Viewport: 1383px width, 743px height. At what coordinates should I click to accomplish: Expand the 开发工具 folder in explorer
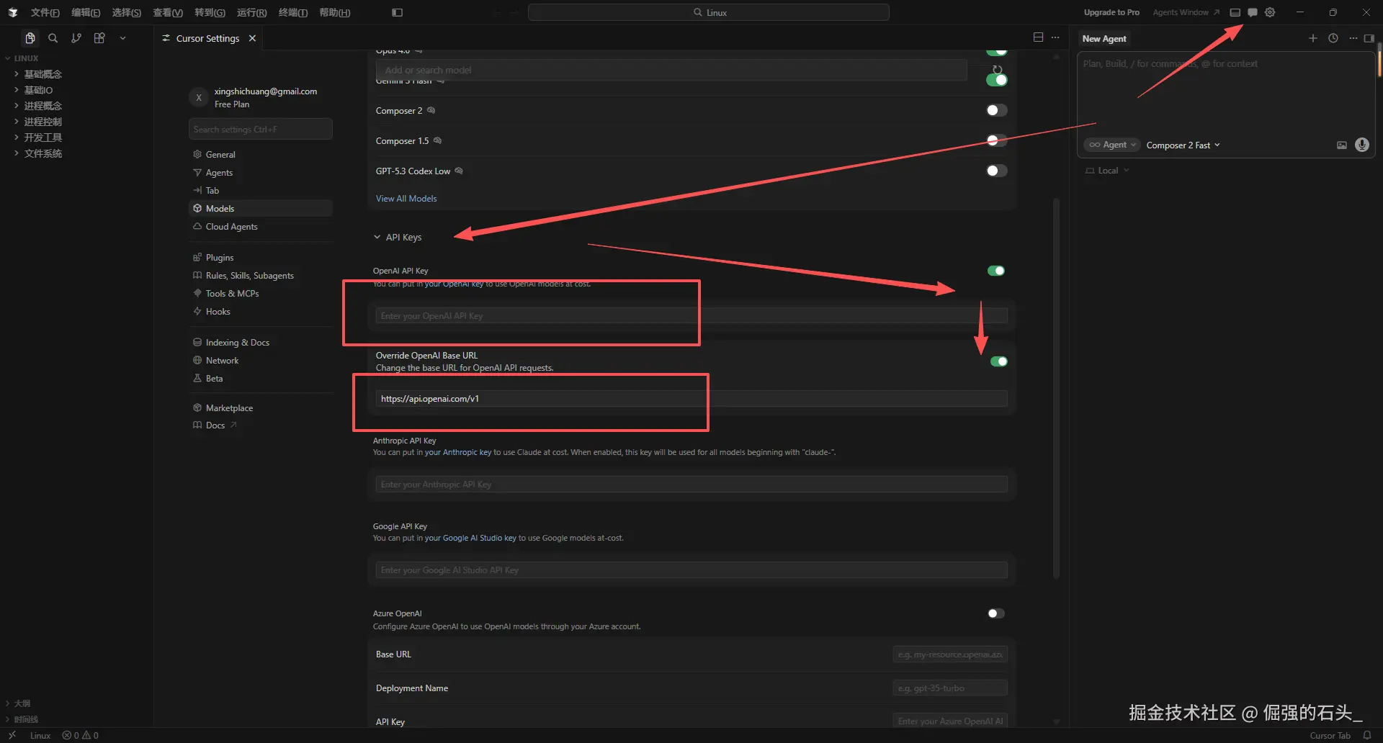(43, 138)
